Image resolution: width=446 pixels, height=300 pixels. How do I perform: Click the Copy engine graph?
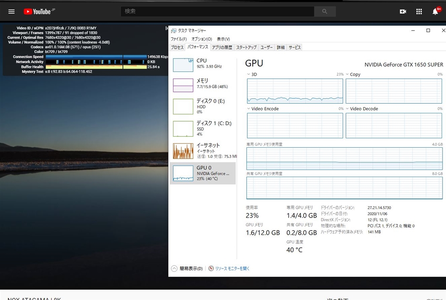pos(394,91)
